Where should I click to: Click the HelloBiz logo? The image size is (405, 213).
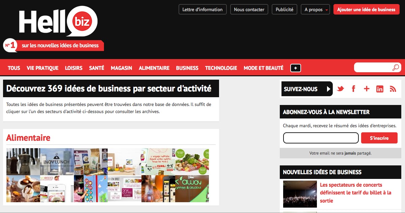pyautogui.click(x=58, y=21)
